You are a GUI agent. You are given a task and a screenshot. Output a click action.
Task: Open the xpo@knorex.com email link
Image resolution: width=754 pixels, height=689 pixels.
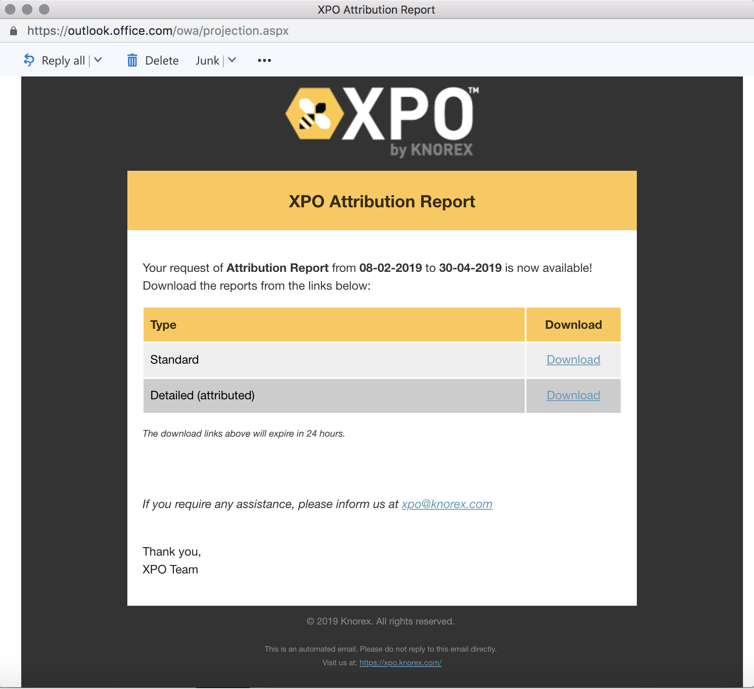447,504
